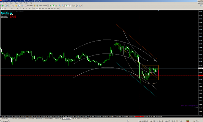The height and width of the screenshot is (122, 203).
Task: Select the W1 timeframe
Action: (55, 8)
